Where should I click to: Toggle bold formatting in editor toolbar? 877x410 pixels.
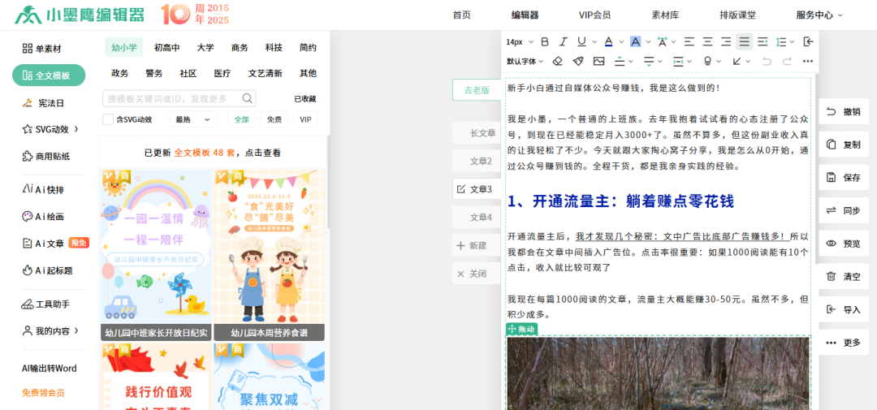(545, 41)
